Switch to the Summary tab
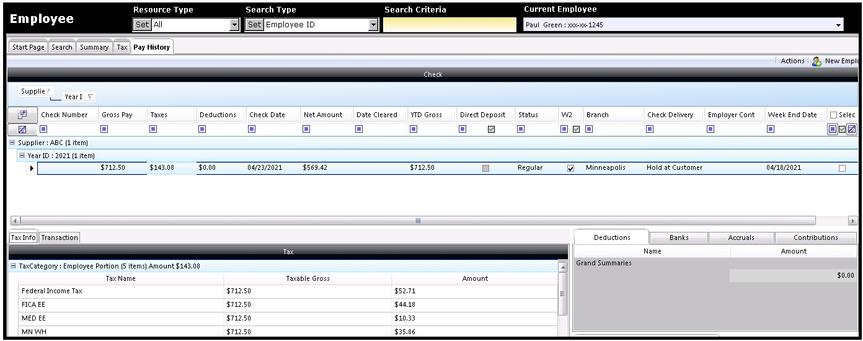 click(94, 47)
